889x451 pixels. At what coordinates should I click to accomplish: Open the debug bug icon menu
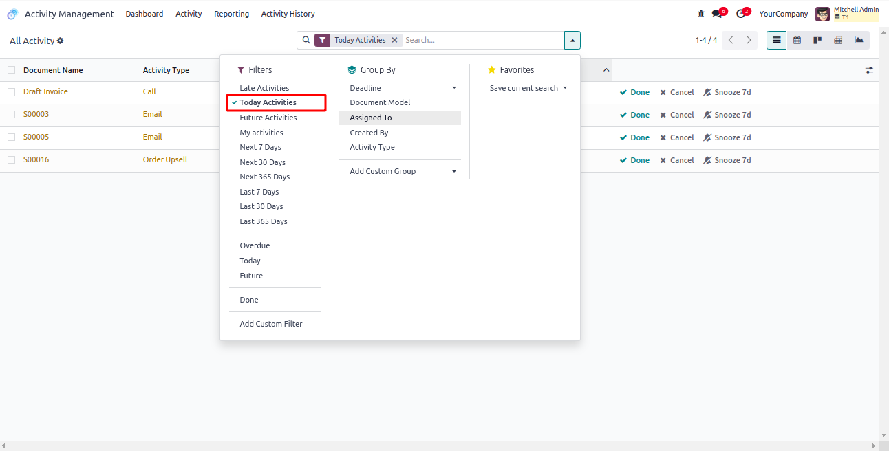(x=701, y=14)
